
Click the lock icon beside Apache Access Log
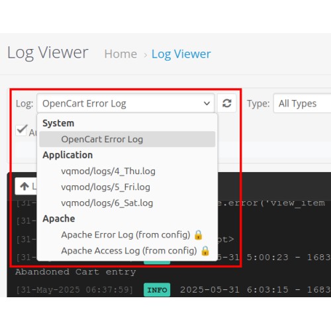(205, 251)
